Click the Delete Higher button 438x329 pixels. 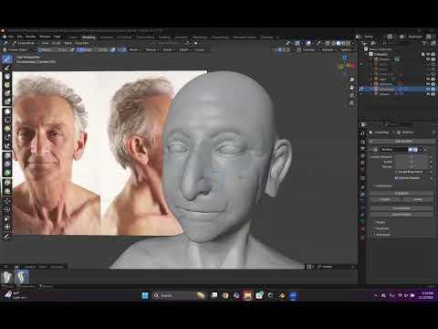401,215
